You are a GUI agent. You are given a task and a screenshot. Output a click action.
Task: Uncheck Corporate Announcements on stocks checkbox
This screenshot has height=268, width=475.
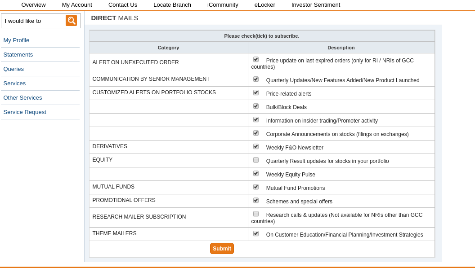click(256, 133)
